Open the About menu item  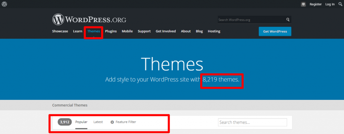coord(186,31)
